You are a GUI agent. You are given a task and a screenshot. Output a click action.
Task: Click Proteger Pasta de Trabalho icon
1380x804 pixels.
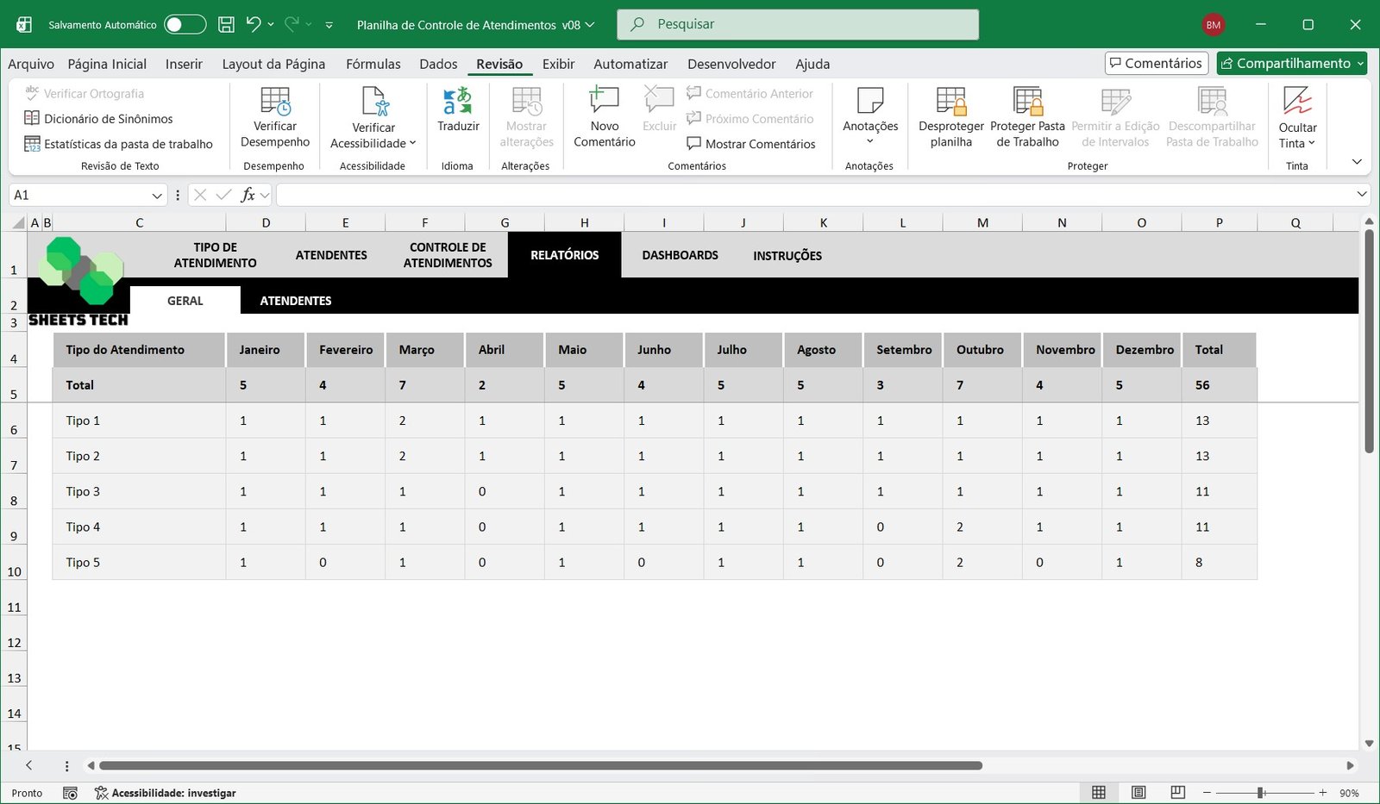tap(1027, 102)
